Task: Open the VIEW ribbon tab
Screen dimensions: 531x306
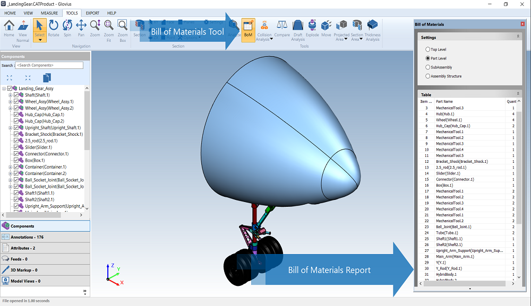Action: [x=29, y=13]
